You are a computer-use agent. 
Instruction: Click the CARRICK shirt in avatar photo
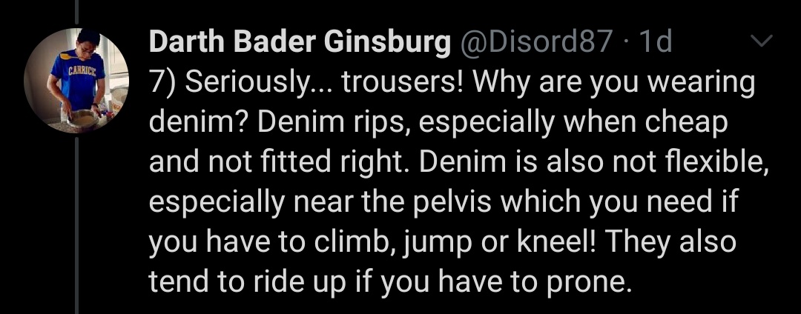click(78, 78)
